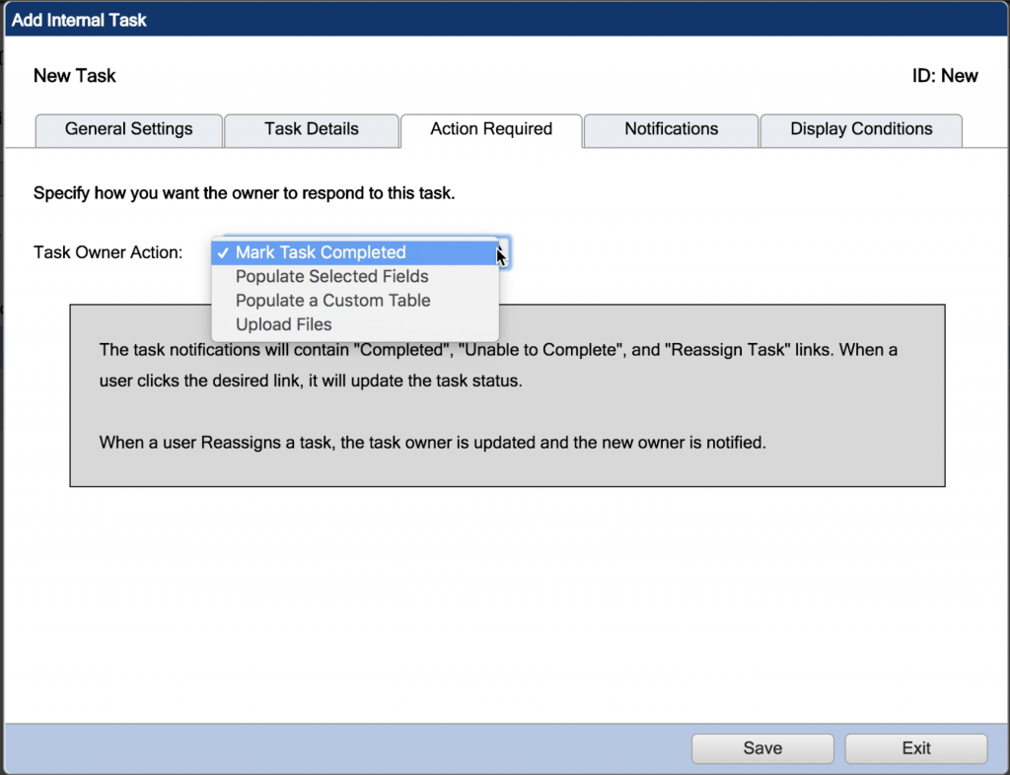Open the Task Details tab

click(x=312, y=129)
